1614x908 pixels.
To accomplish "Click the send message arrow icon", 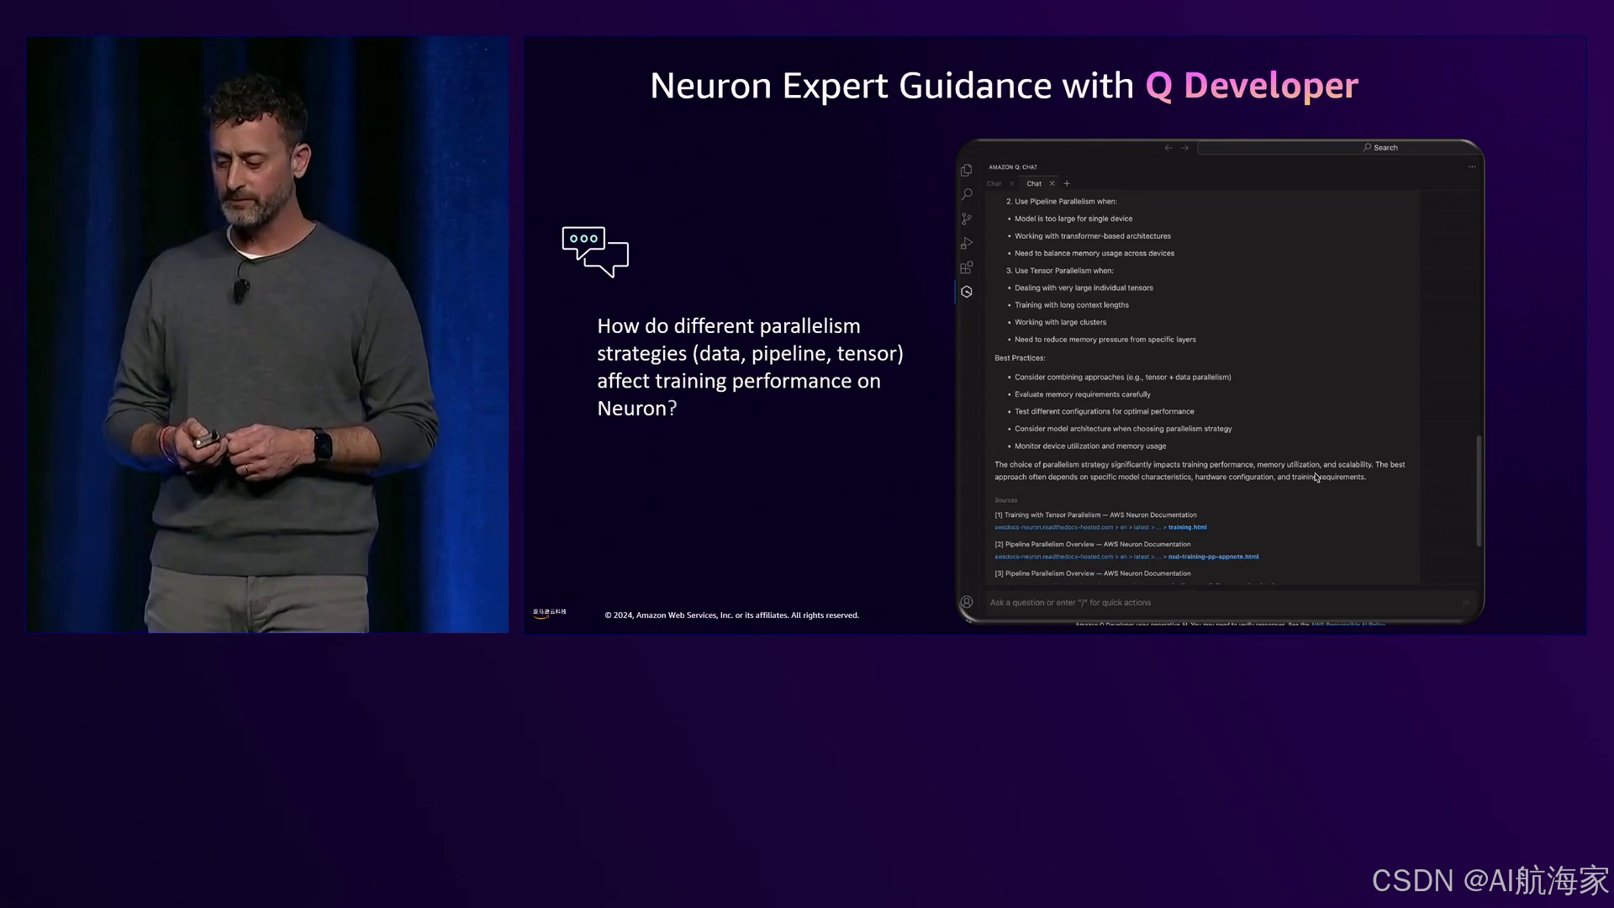I will coord(1466,602).
